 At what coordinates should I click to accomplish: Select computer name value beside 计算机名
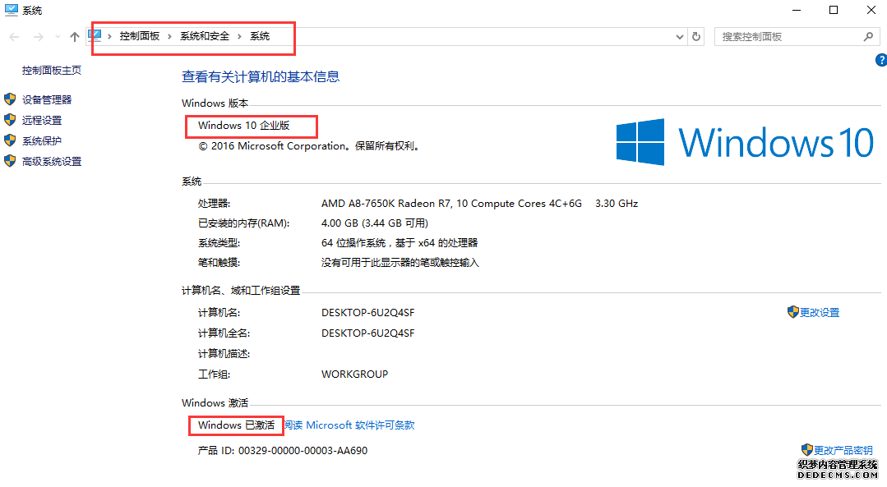(367, 312)
